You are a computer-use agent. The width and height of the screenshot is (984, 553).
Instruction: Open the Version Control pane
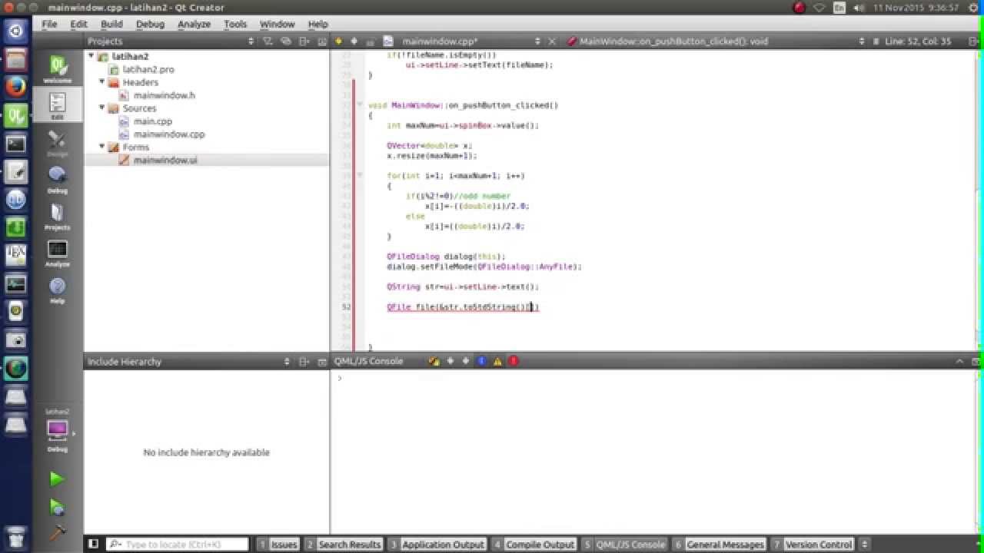(x=818, y=544)
